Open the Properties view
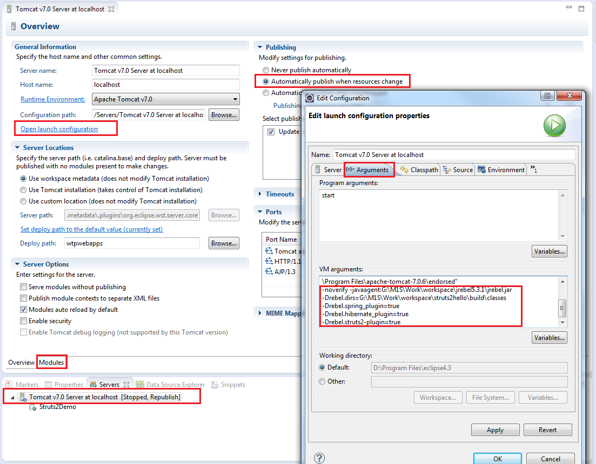Viewport: 596px width, 464px height. 64,385
